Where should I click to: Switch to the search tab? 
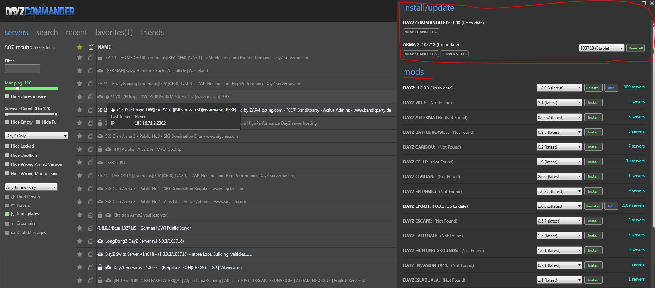[x=47, y=32]
